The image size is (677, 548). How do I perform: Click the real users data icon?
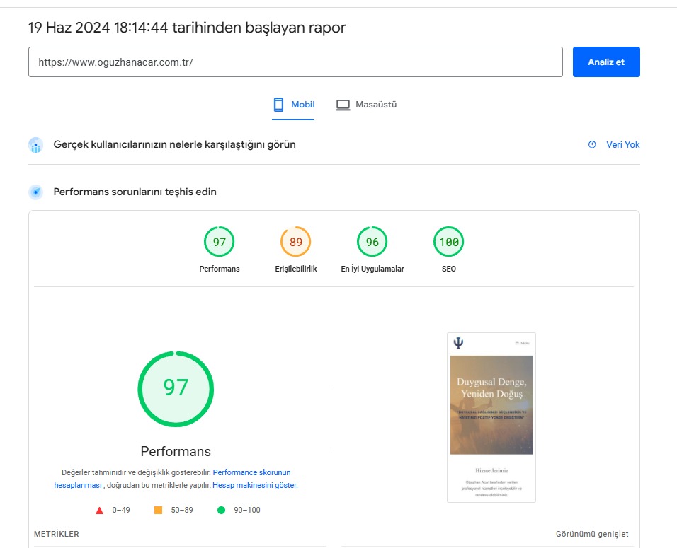36,145
